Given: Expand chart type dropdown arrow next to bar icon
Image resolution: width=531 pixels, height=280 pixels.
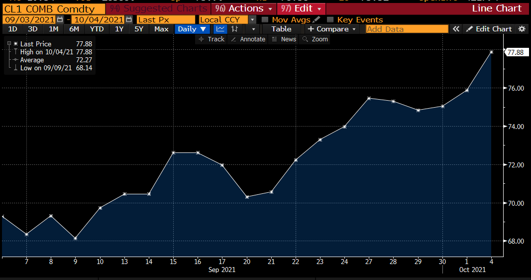Looking at the screenshot, I should click(253, 29).
